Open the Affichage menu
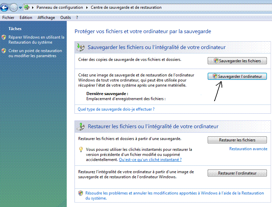This screenshot has width=272, height=207. (46, 18)
